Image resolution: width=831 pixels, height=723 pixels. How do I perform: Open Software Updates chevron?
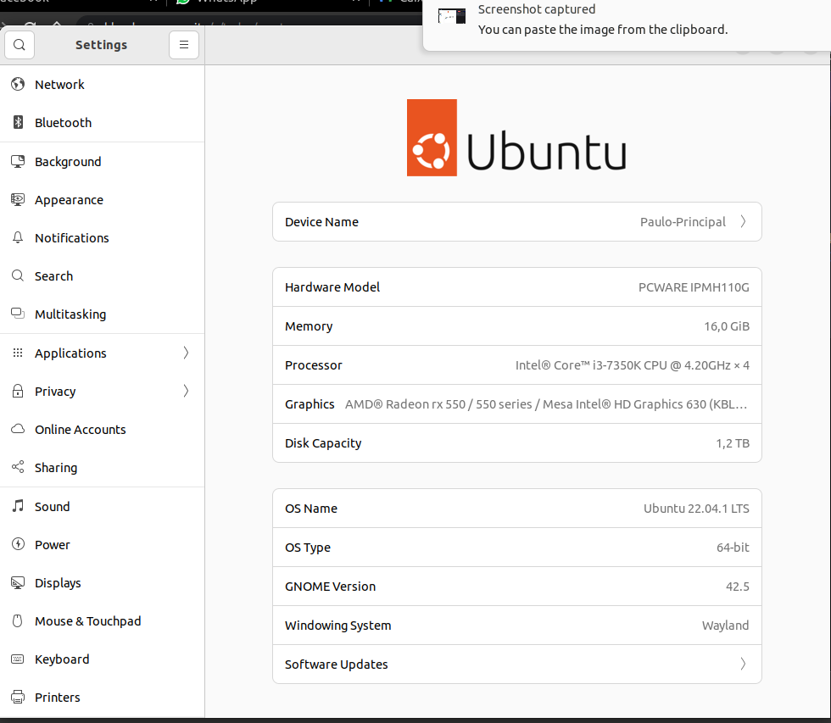click(x=743, y=664)
